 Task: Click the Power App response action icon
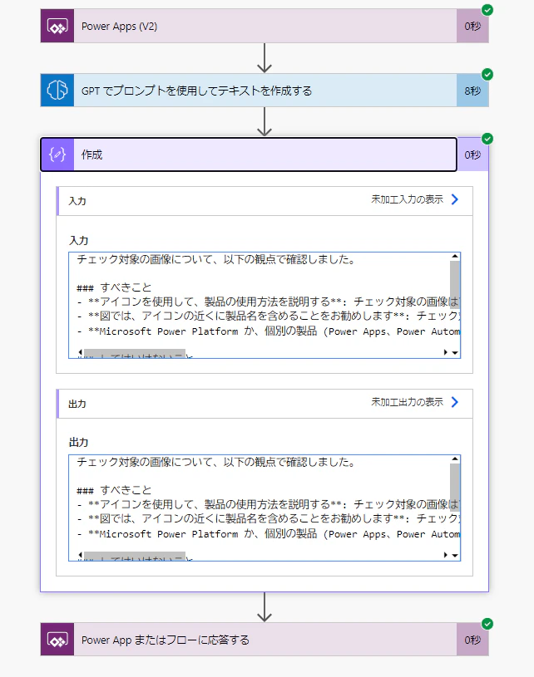pos(57,640)
